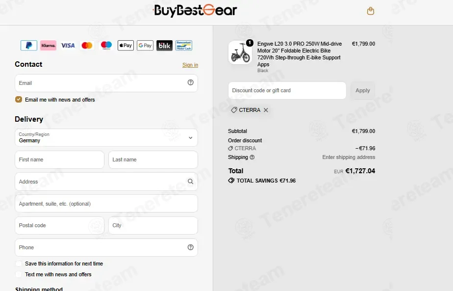Screen dimensions: 453x291
Task: Click the Engwe e-bike product thumbnail
Action: pyautogui.click(x=240, y=53)
